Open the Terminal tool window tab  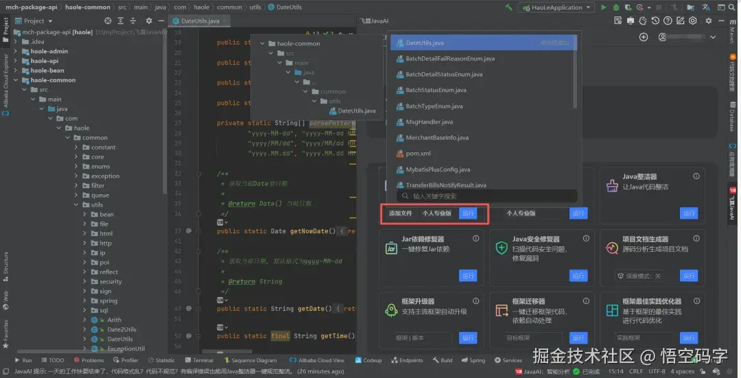pyautogui.click(x=199, y=360)
